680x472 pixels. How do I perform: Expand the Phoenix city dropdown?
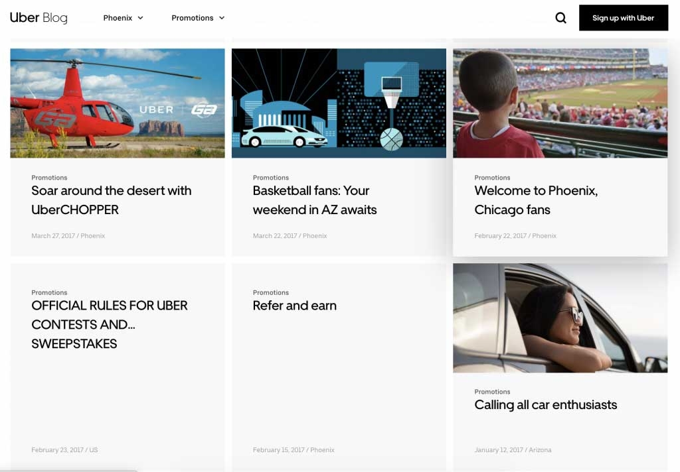pos(123,18)
